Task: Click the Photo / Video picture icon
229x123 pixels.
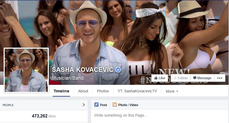Action: (115, 105)
